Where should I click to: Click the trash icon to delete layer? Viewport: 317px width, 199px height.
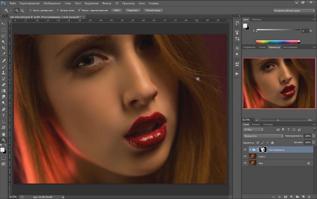click(x=309, y=197)
